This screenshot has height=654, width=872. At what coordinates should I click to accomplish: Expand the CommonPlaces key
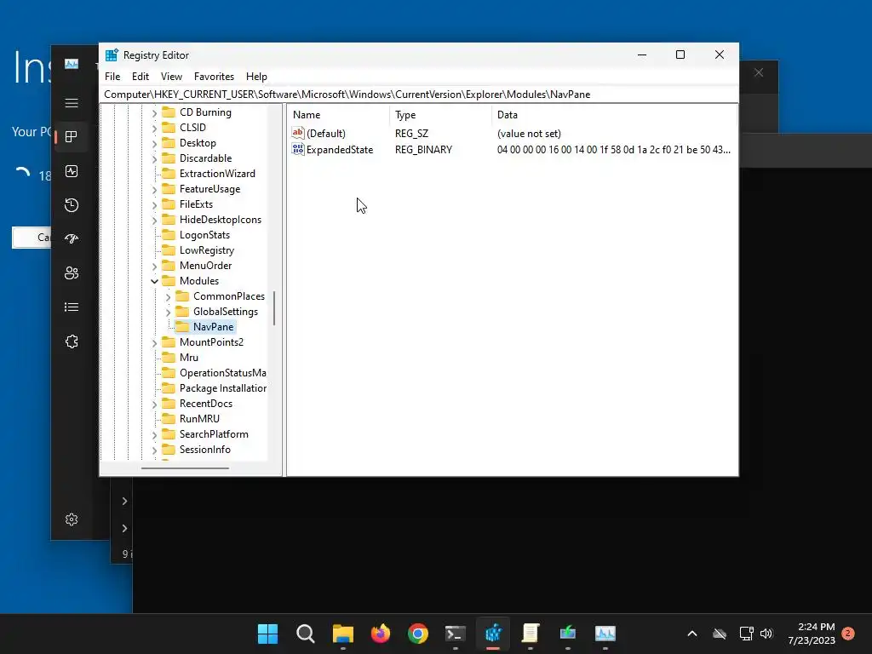[168, 297]
